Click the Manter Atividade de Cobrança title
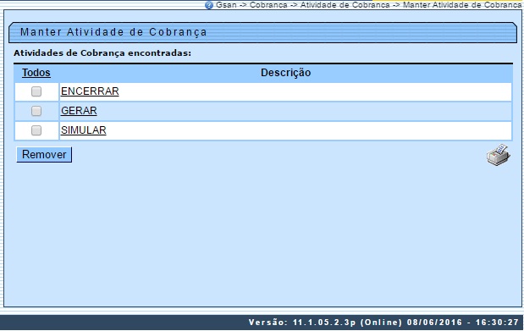The image size is (524, 331). pos(113,32)
